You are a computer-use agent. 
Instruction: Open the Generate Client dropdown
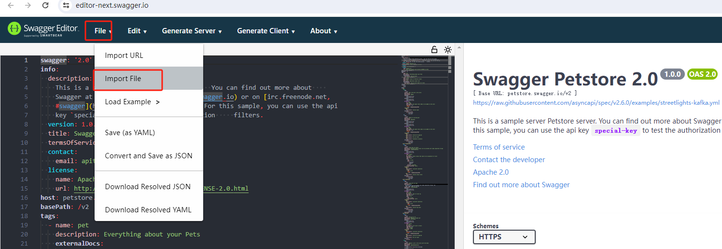pos(266,31)
